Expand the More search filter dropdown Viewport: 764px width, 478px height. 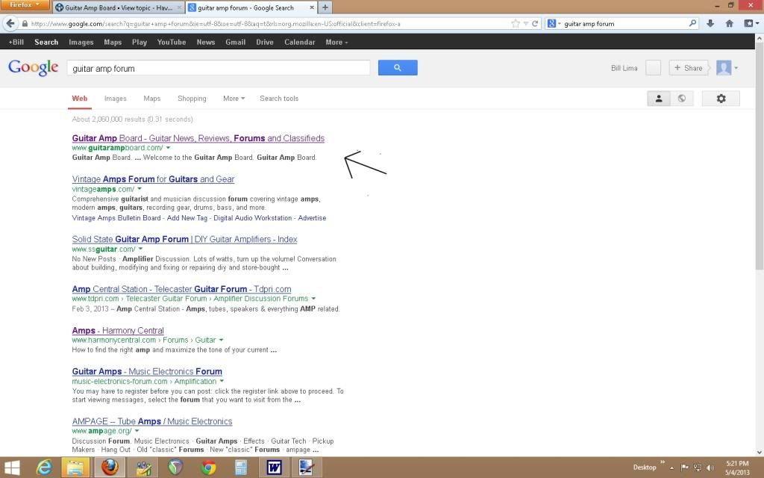234,99
